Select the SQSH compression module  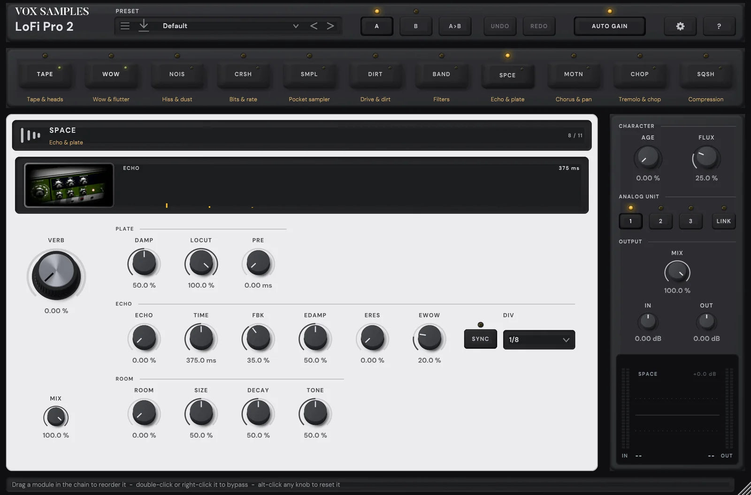click(x=706, y=74)
